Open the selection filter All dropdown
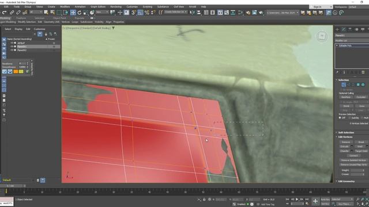369x207 pixels. tap(36, 12)
